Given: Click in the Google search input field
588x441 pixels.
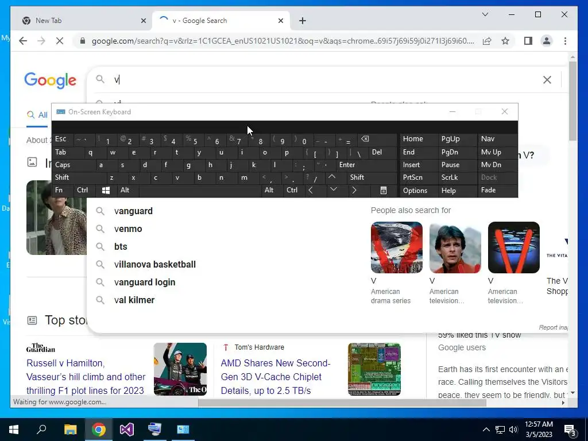Looking at the screenshot, I should (x=323, y=79).
